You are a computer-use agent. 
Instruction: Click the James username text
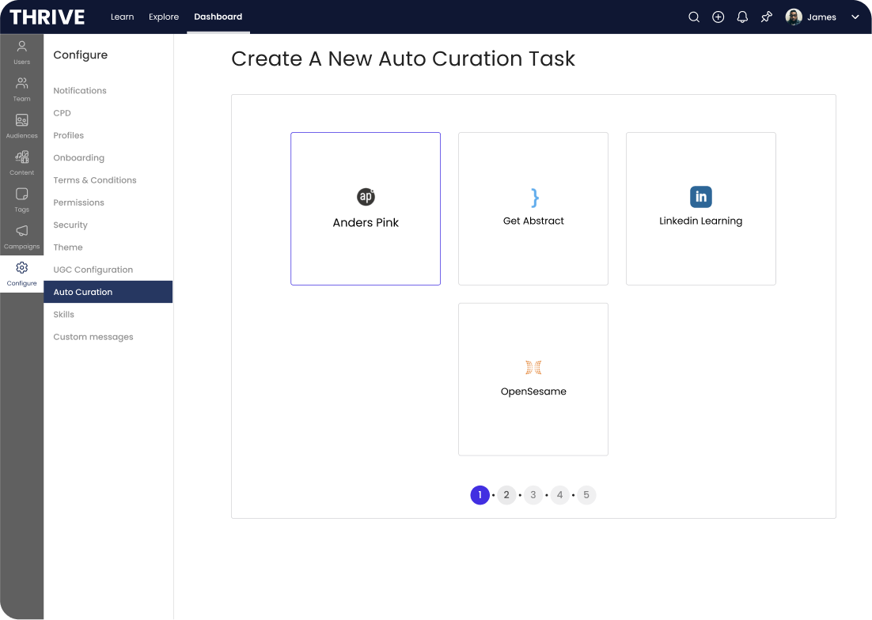(821, 17)
